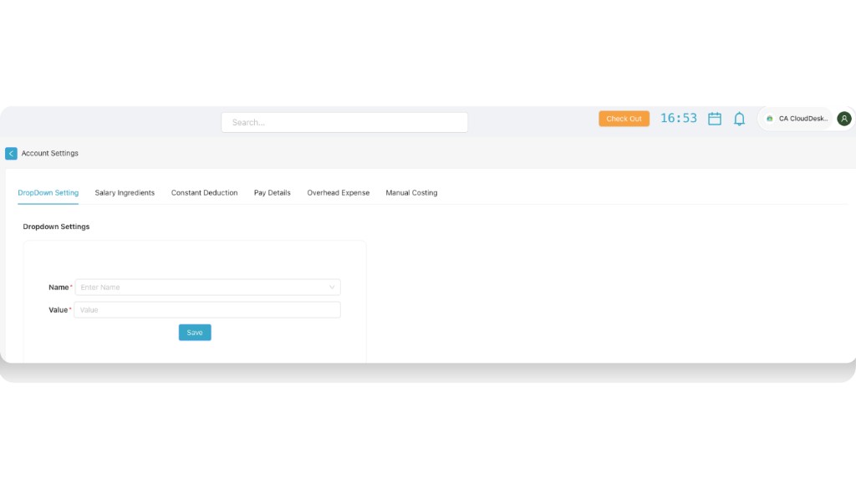Switch to the Salary Ingredients tab

pos(125,192)
